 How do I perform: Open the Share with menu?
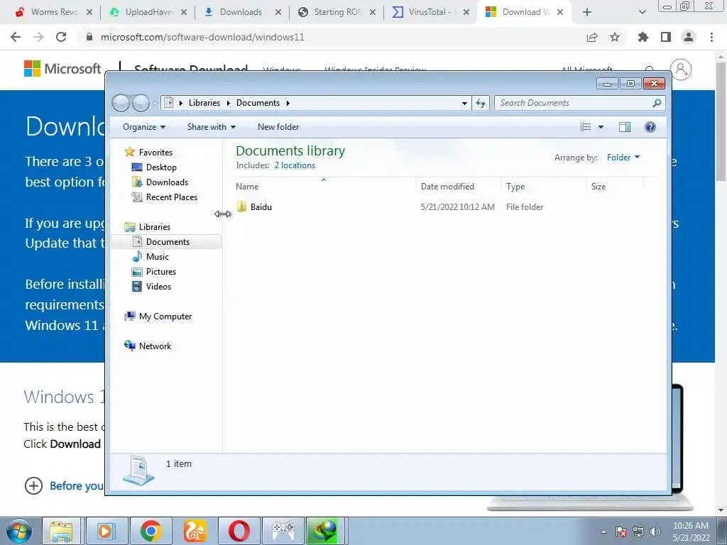212,127
